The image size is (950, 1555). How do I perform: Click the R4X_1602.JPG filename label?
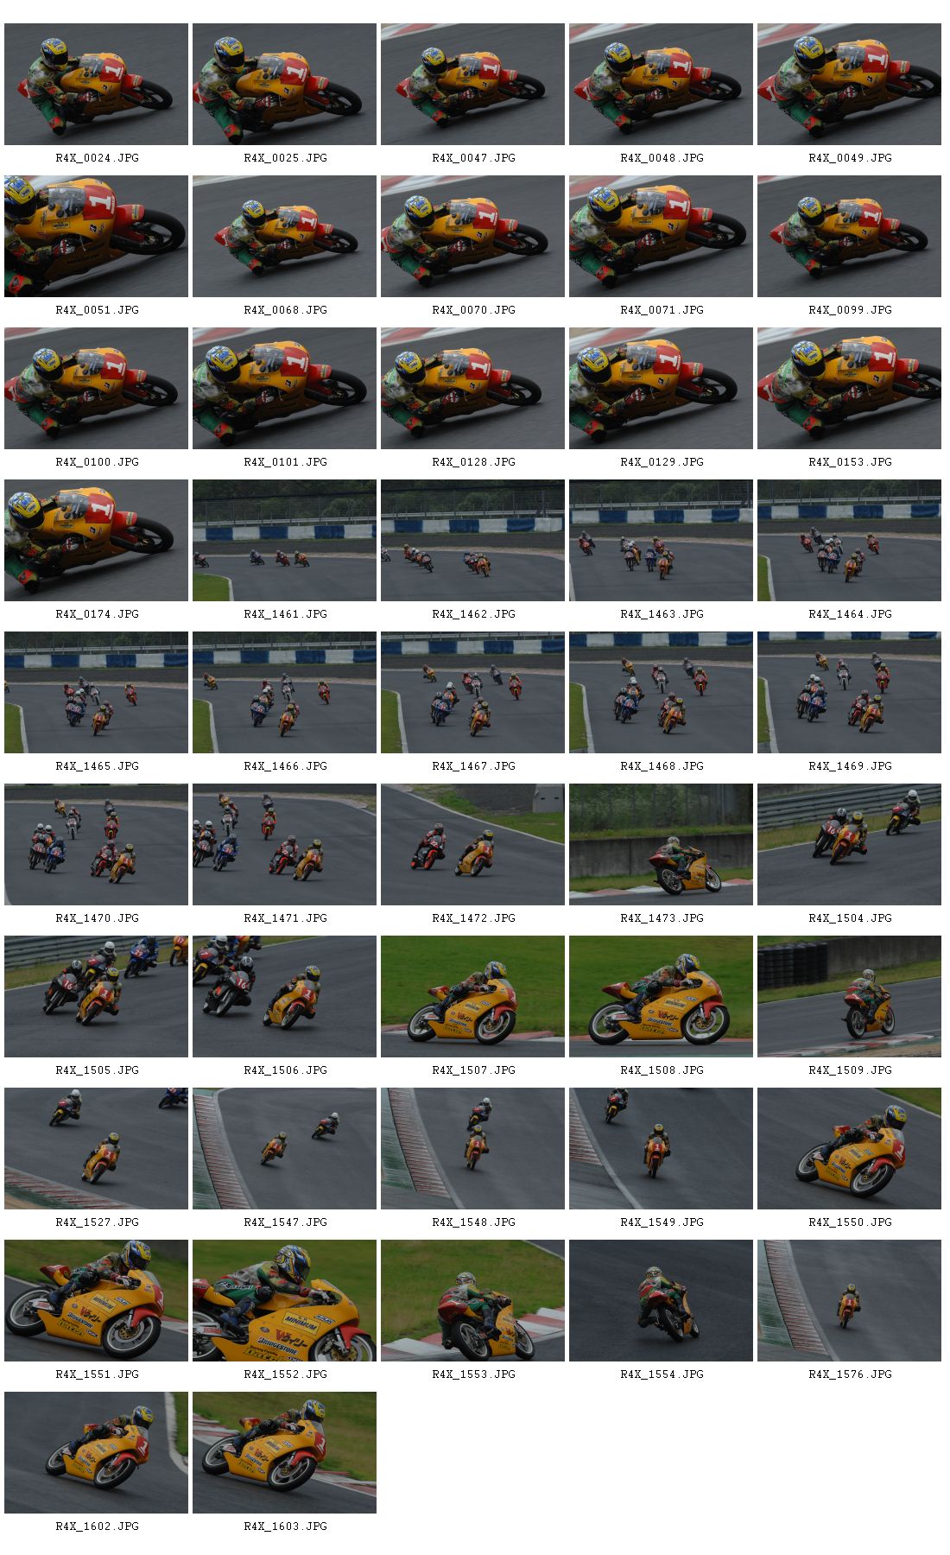coord(97,1526)
